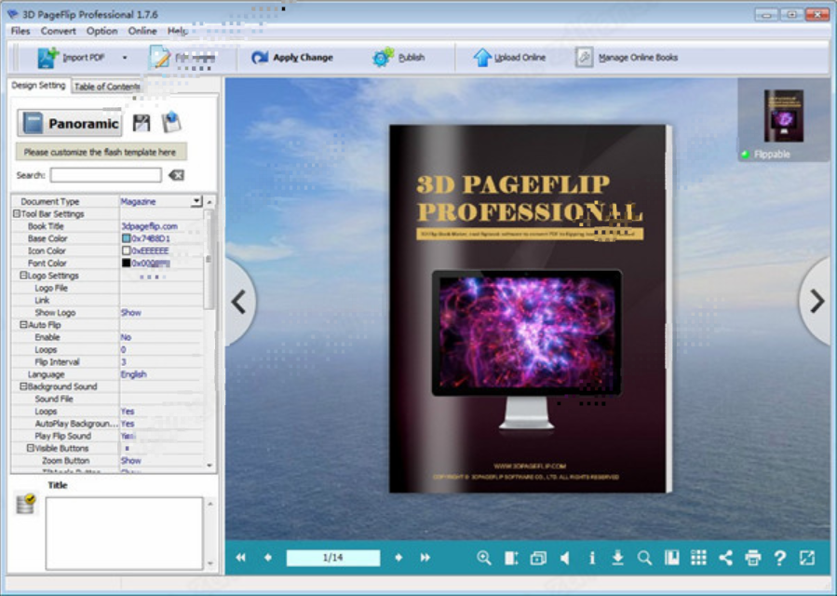Open the Document Type dropdown
The image size is (837, 596).
coord(196,201)
